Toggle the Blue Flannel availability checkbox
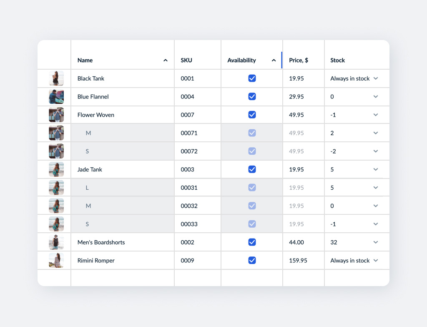The width and height of the screenshot is (427, 327). [x=252, y=97]
